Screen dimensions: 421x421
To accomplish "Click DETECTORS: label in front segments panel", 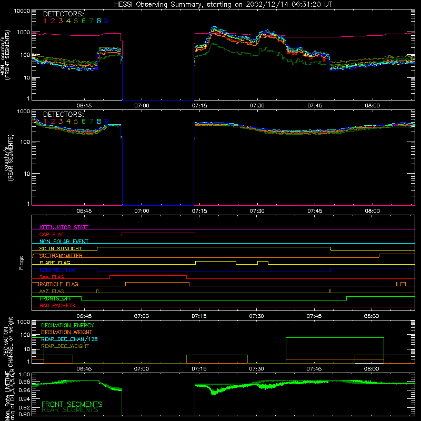I will 64,14.
